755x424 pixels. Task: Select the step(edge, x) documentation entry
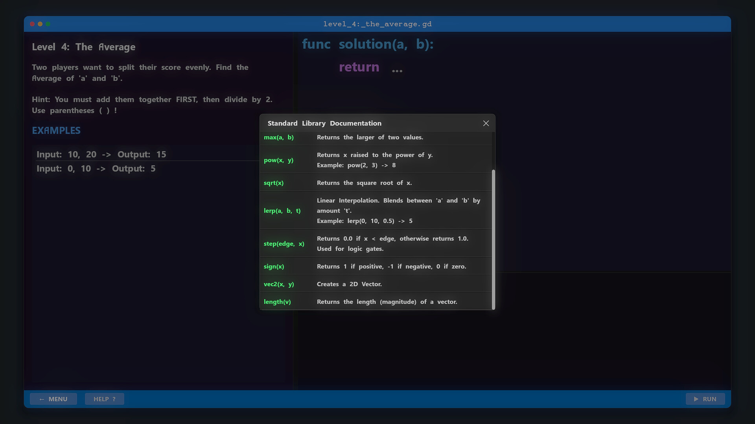point(284,244)
